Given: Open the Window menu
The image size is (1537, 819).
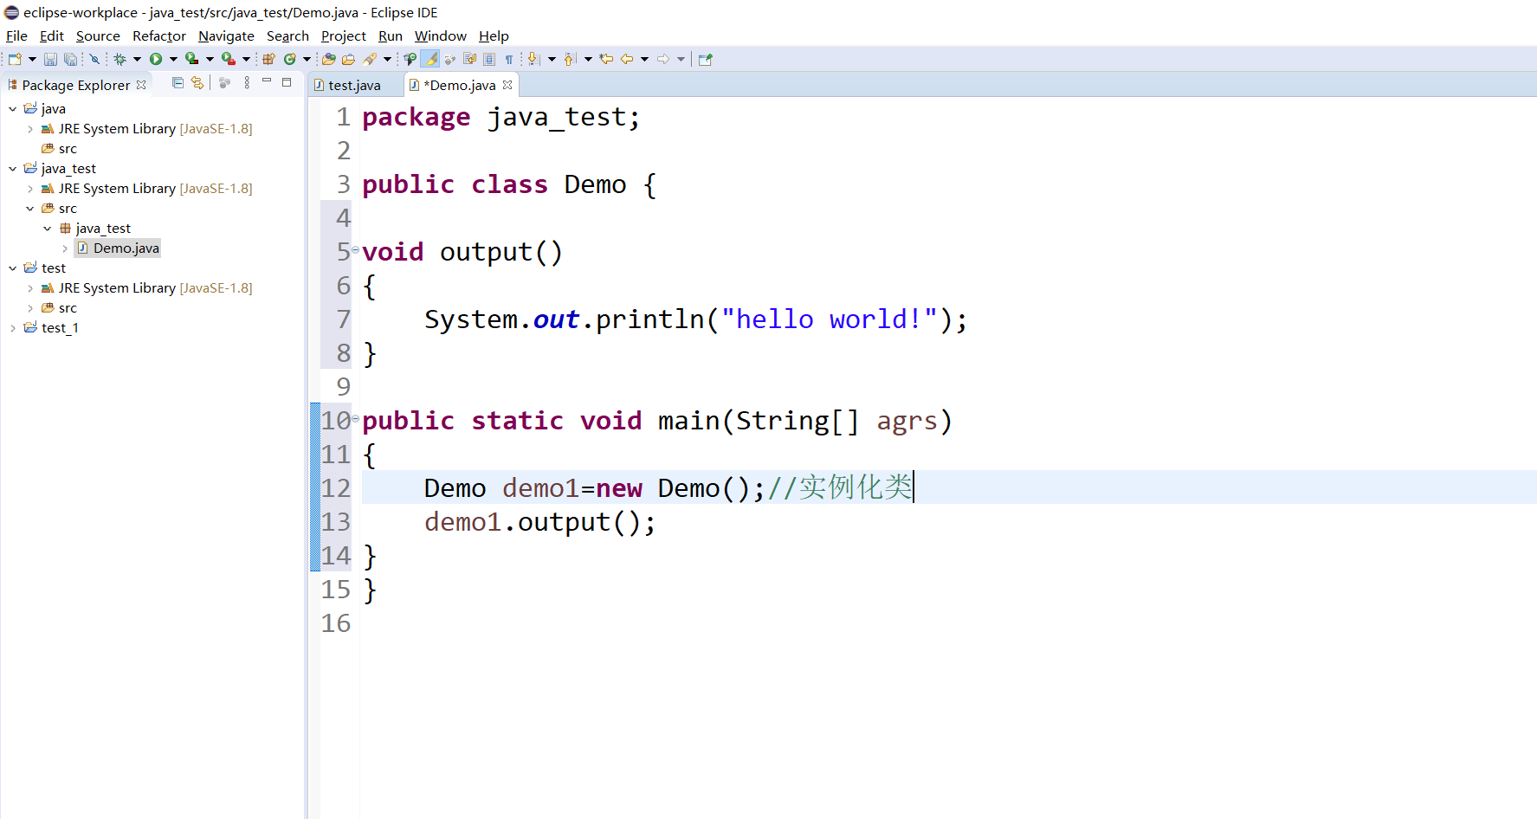Looking at the screenshot, I should point(441,35).
